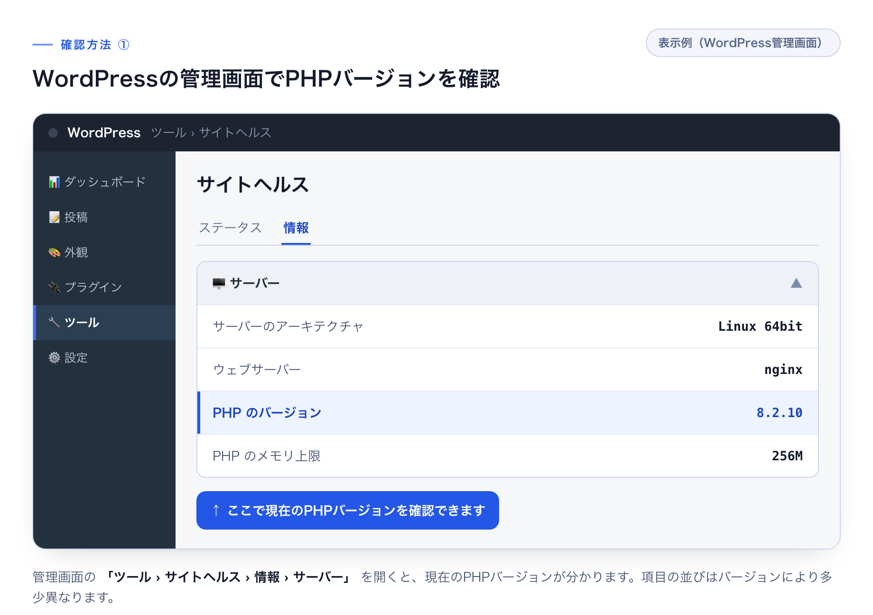Click the ツール › サイトヘルス breadcrumb

(211, 133)
